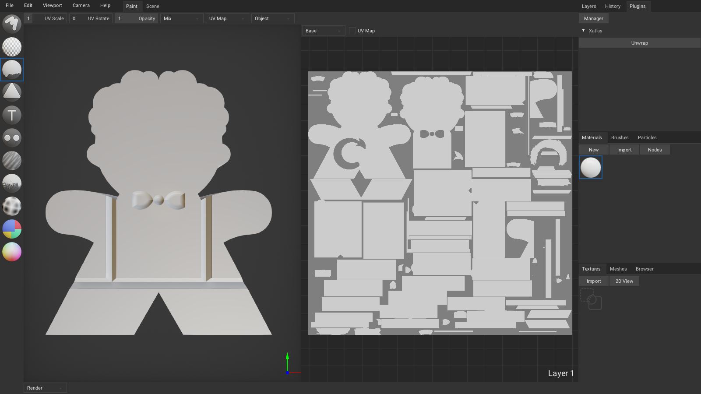Click Import in the Textures panel
This screenshot has width=701, height=394.
[x=594, y=281]
